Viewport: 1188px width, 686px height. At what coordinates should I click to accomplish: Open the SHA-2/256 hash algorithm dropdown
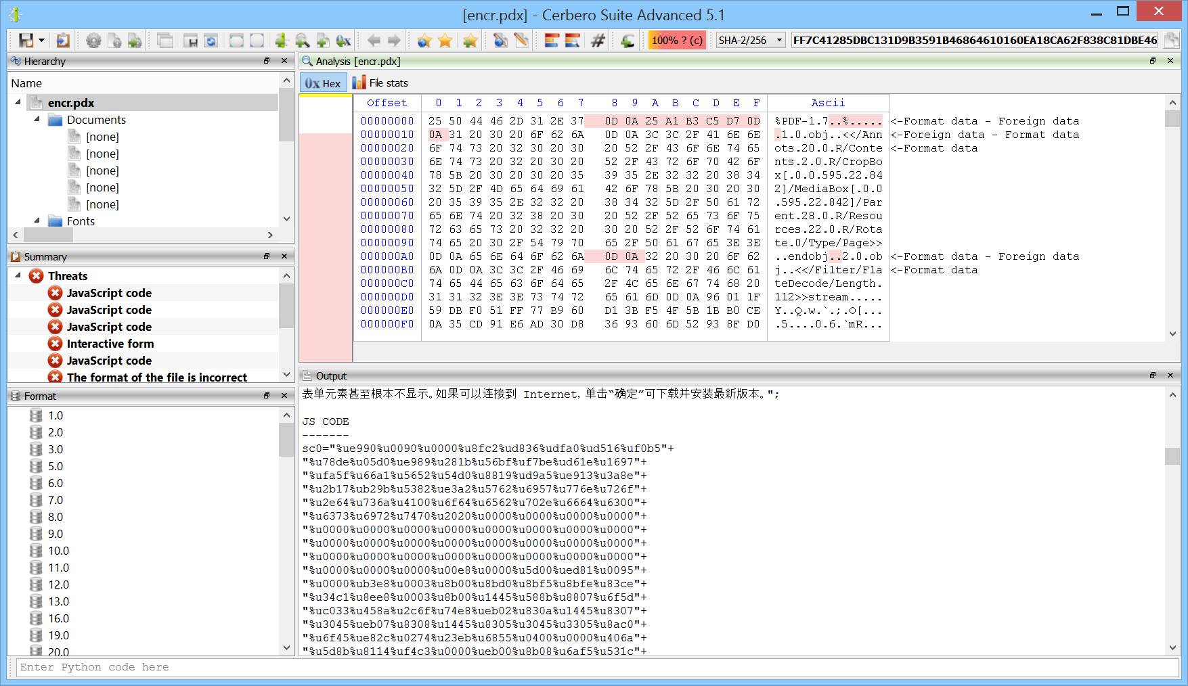click(751, 41)
